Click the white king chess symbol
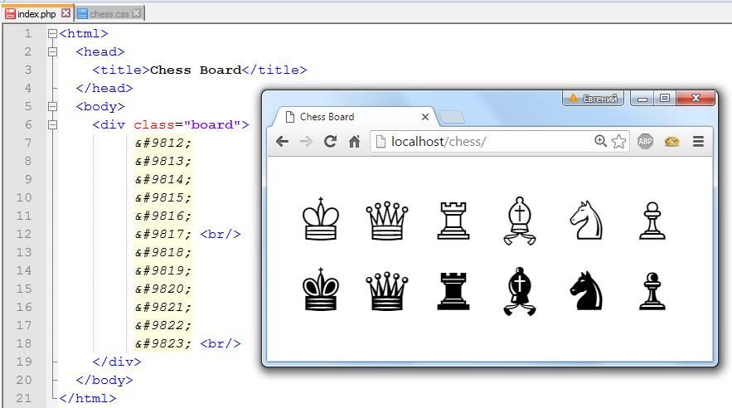The height and width of the screenshot is (408, 732). 321,218
